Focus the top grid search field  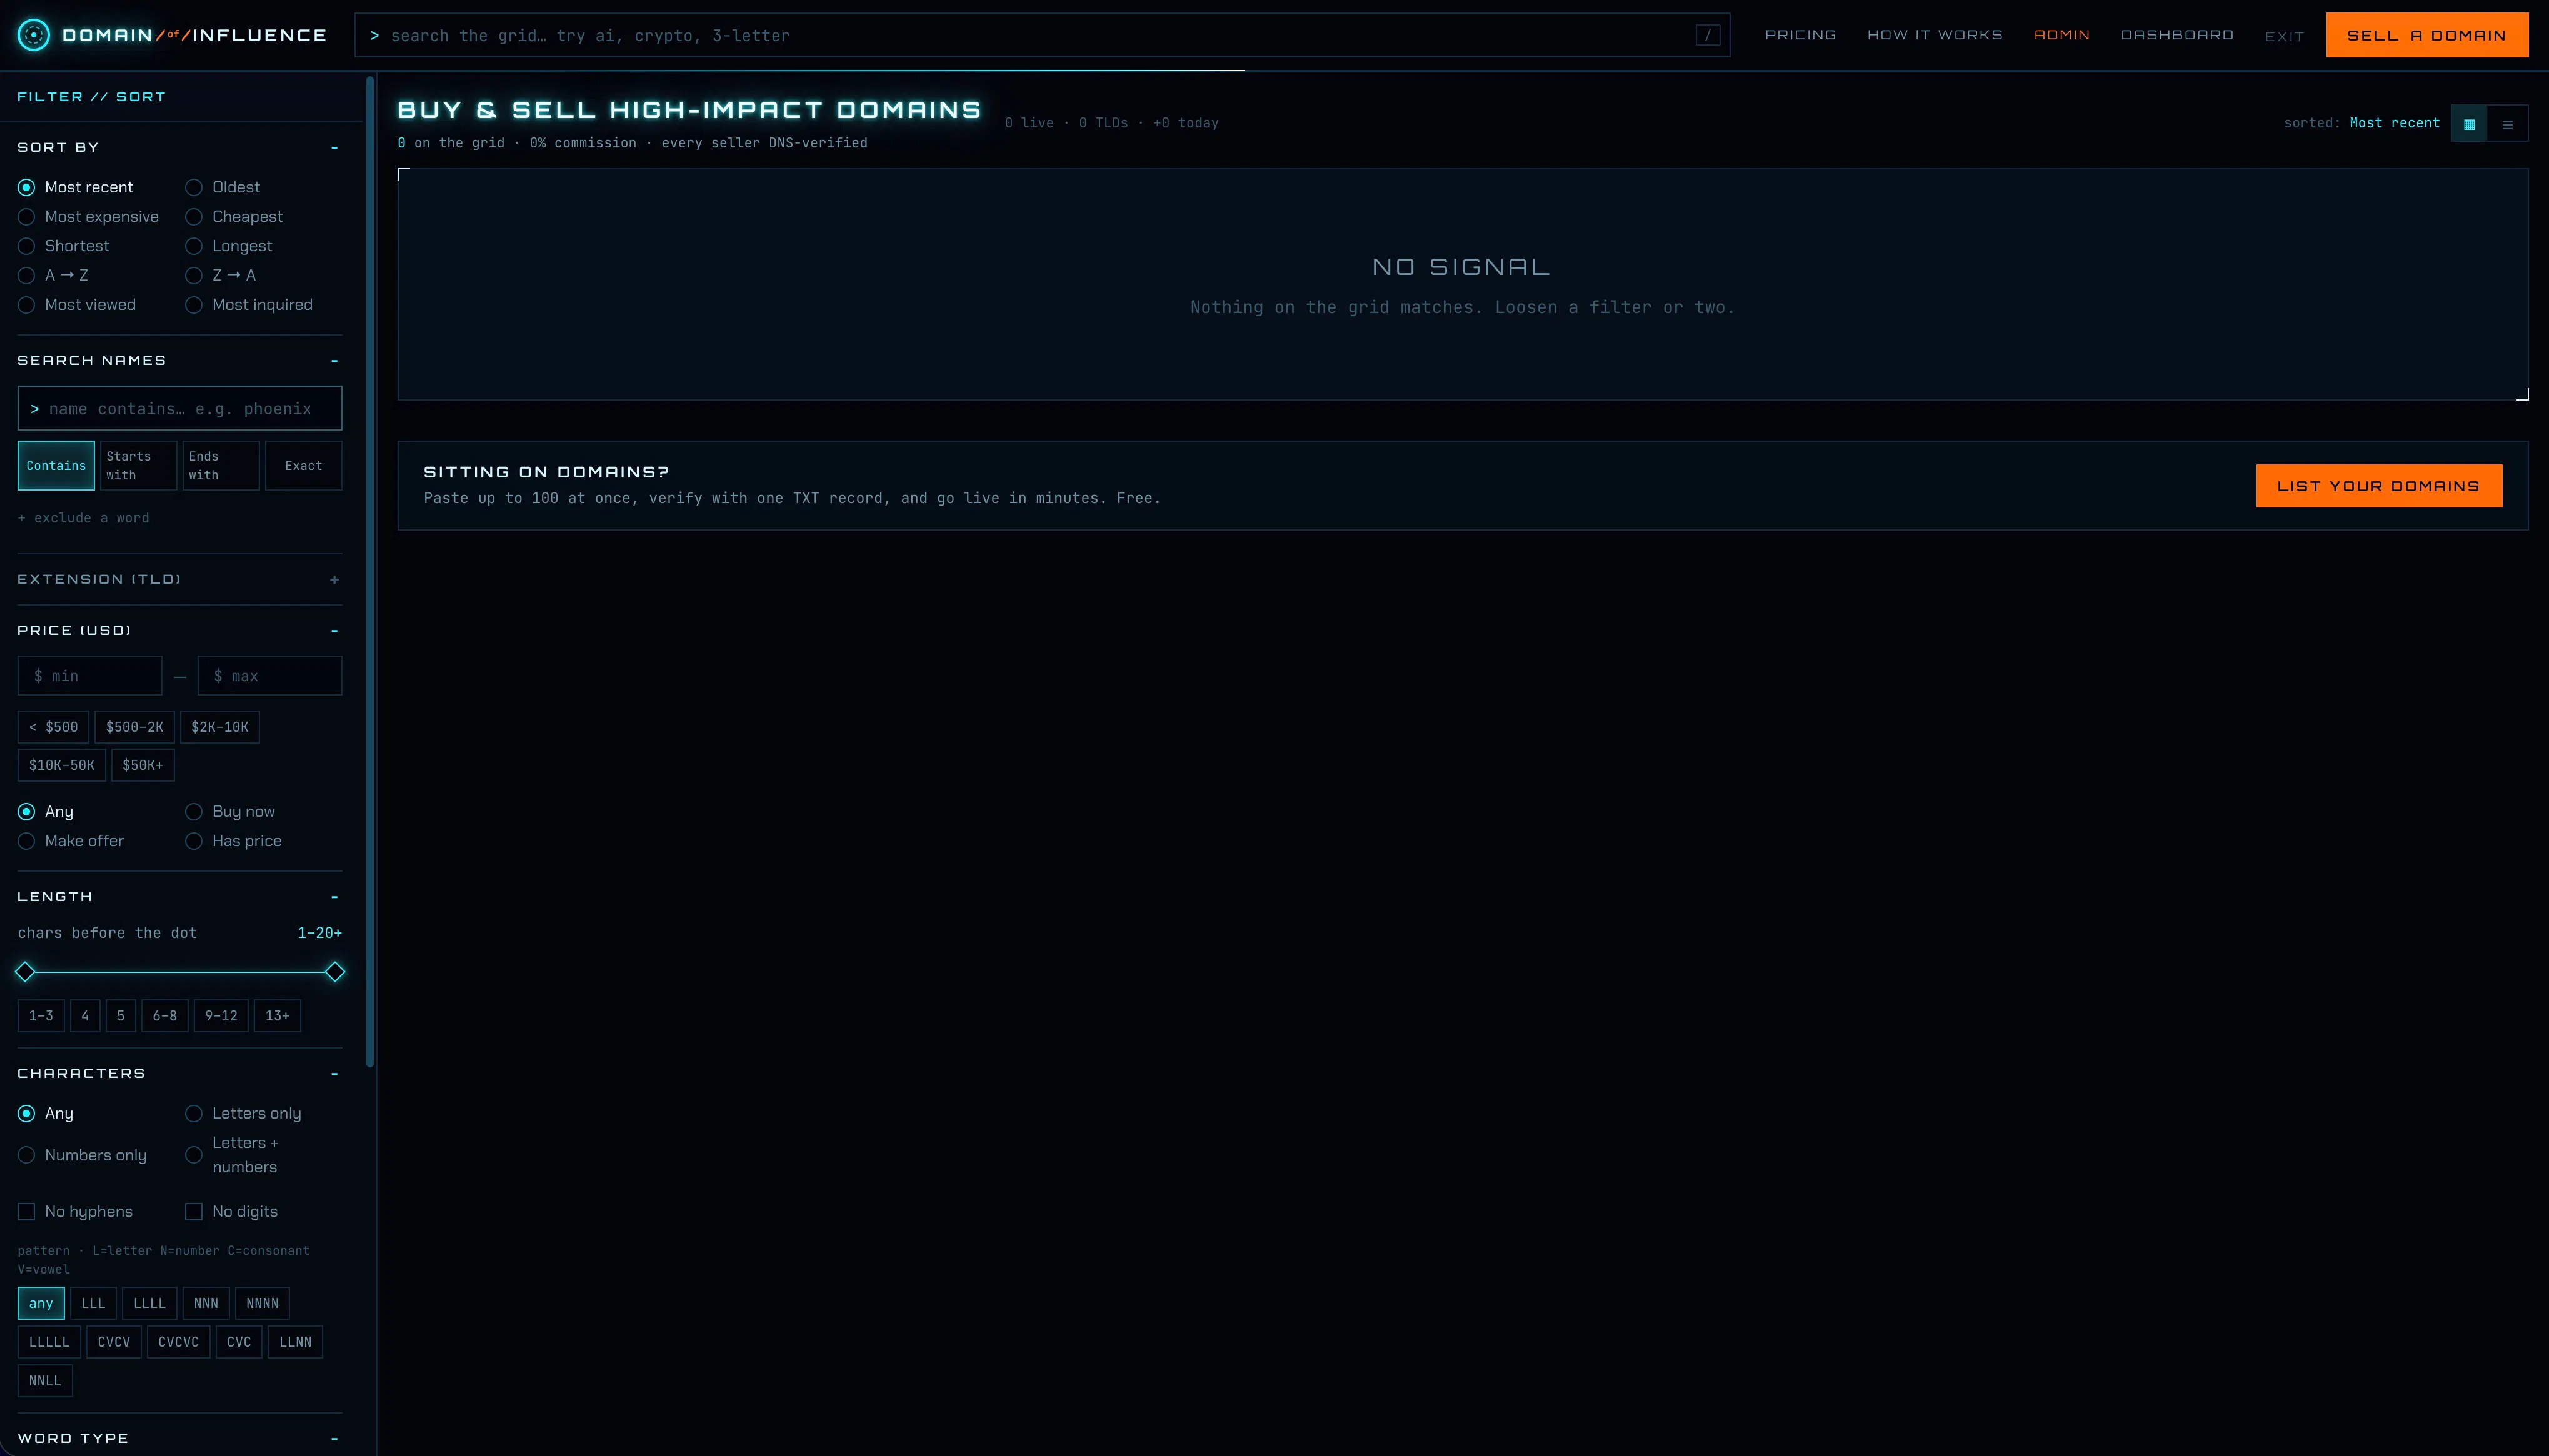1042,35
